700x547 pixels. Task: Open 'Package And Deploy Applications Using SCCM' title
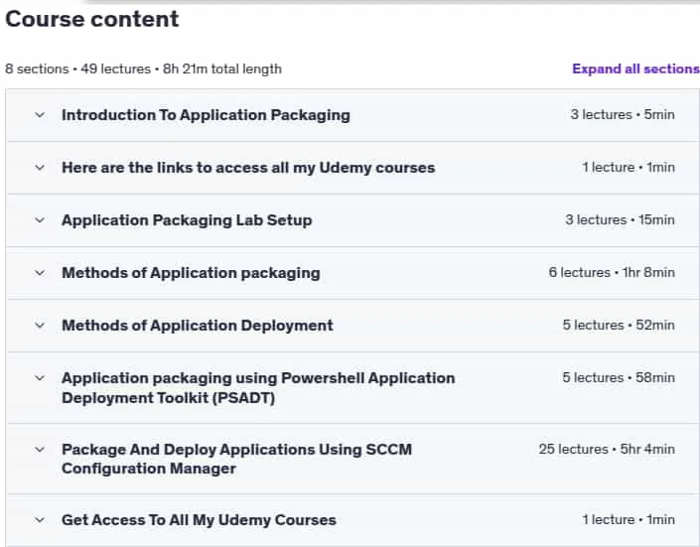[236, 459]
